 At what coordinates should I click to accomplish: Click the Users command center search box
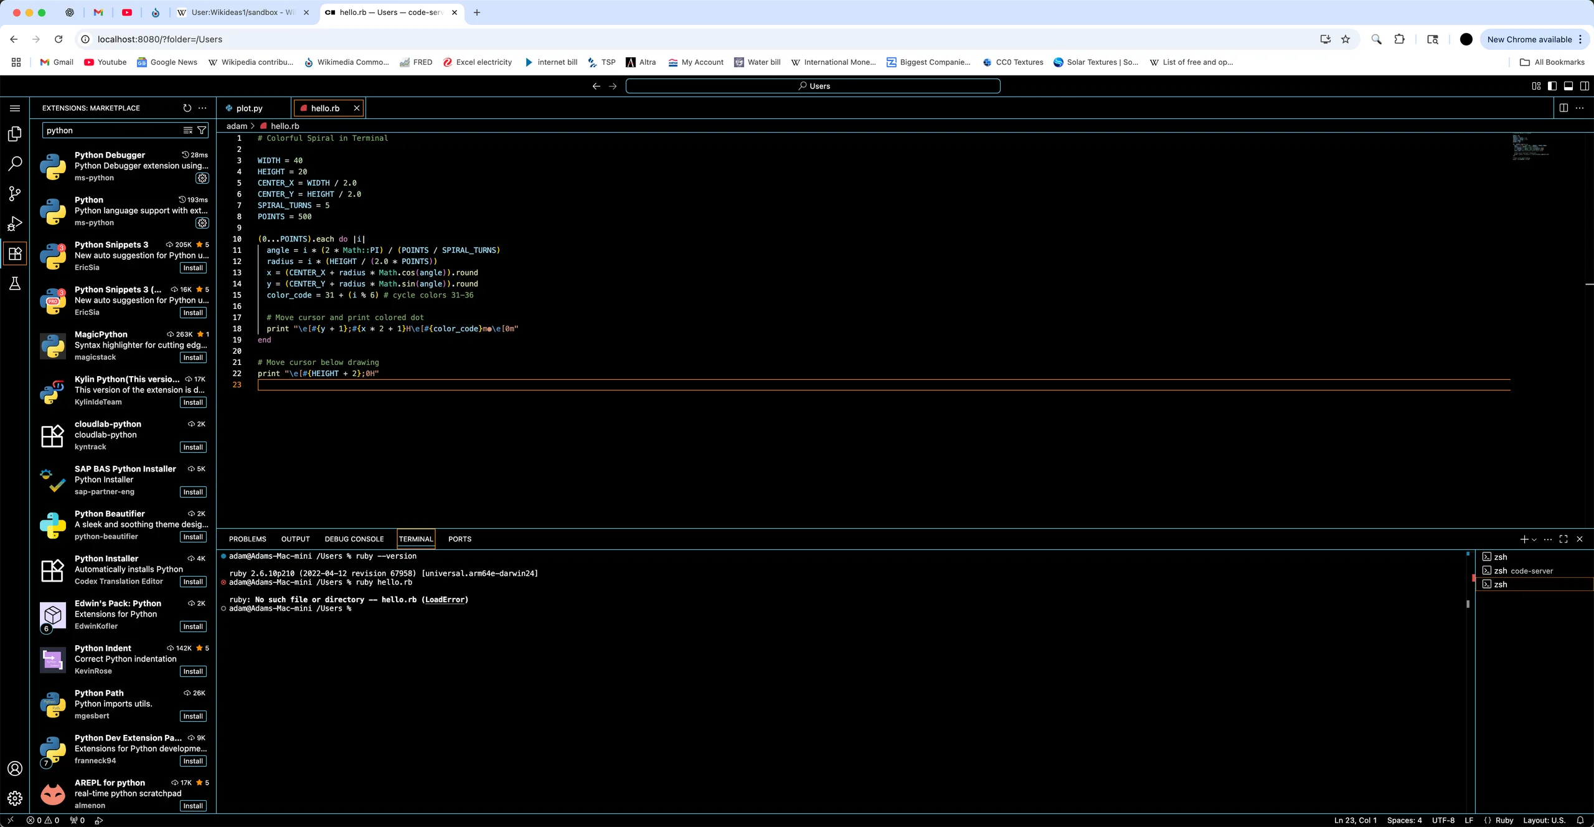pyautogui.click(x=813, y=86)
